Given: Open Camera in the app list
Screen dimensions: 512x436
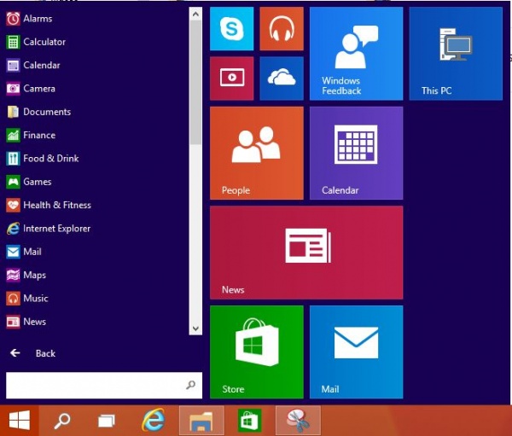Looking at the screenshot, I should (31, 89).
